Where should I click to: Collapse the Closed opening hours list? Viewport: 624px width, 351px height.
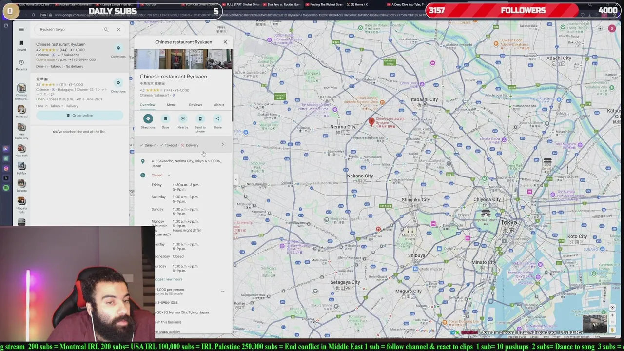coord(168,175)
